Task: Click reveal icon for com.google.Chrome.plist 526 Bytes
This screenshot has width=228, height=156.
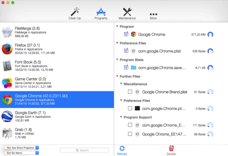Action: pyautogui.click(x=210, y=51)
